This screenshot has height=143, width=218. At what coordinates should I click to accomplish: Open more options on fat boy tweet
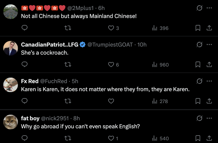209,118
